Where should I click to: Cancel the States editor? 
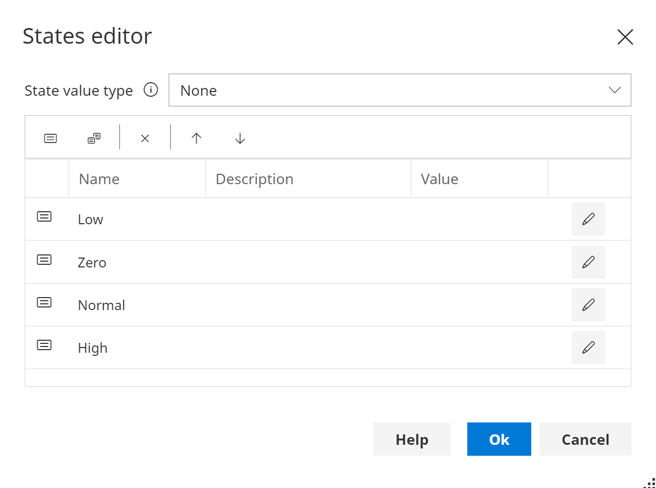pos(585,439)
